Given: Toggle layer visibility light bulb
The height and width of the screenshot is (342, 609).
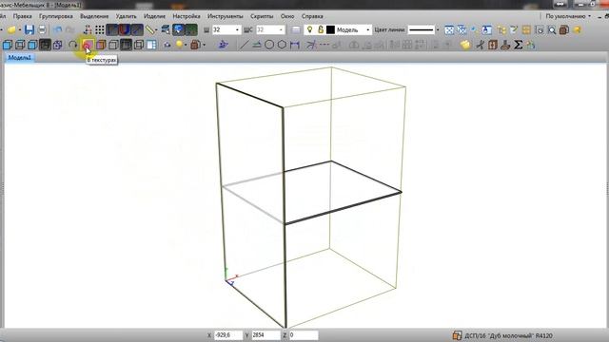Looking at the screenshot, I should pyautogui.click(x=309, y=29).
